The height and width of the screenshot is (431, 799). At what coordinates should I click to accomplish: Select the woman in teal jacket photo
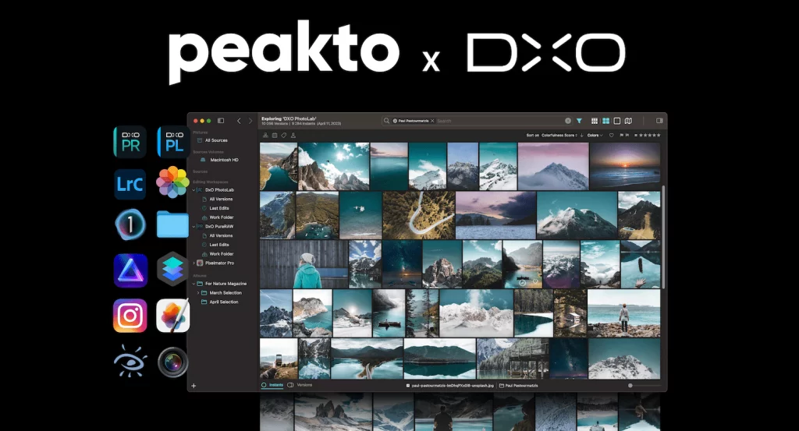(304, 264)
